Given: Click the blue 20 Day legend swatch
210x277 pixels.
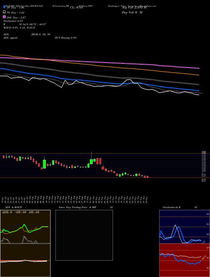Looking at the screenshot, I should (4, 7).
